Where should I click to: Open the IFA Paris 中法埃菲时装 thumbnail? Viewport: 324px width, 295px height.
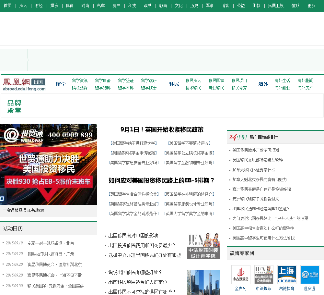203,246
